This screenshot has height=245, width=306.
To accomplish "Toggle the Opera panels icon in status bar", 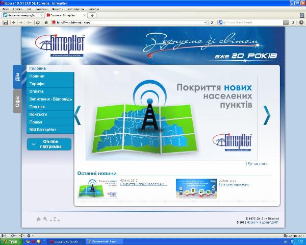I will click(4, 236).
